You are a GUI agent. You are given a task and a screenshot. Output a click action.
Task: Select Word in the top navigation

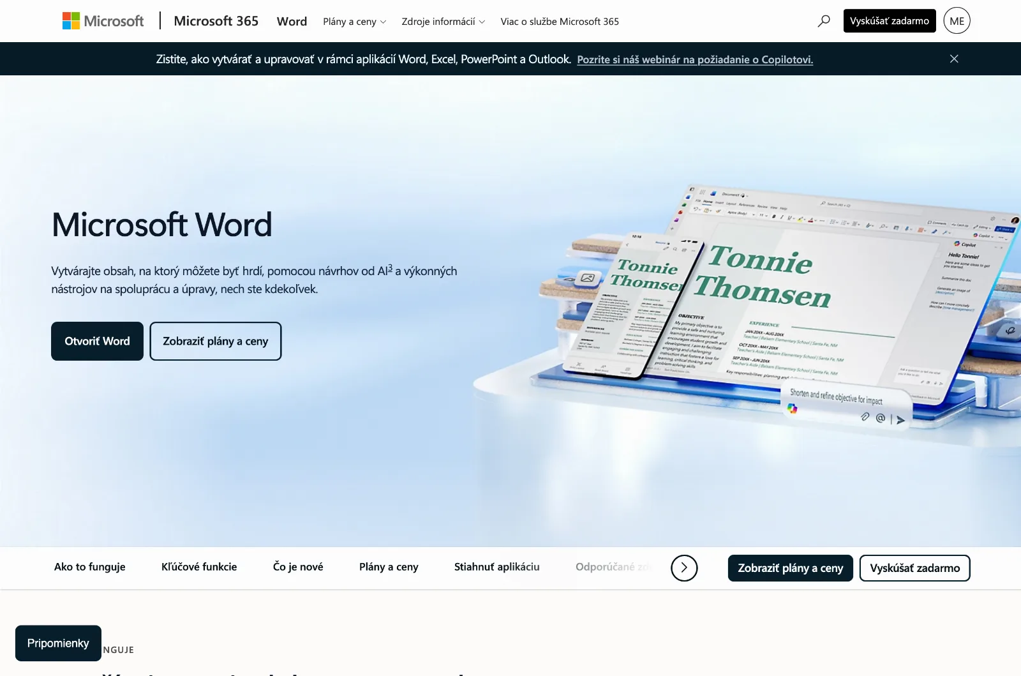pyautogui.click(x=292, y=21)
